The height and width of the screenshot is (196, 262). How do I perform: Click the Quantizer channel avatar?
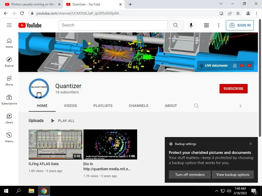coord(39,89)
